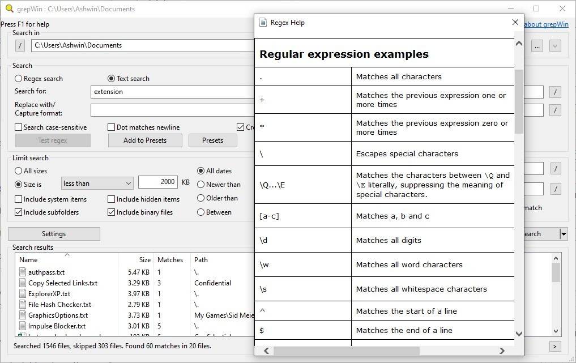Sort results by Matches column
The height and width of the screenshot is (363, 576).
tap(172, 260)
